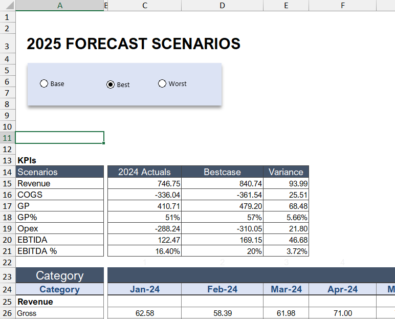Highlight column F header
395x319 pixels.
(342, 6)
